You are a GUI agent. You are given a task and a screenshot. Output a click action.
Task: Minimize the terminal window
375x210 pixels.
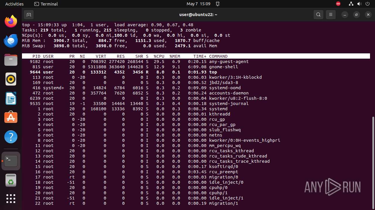[345, 15]
